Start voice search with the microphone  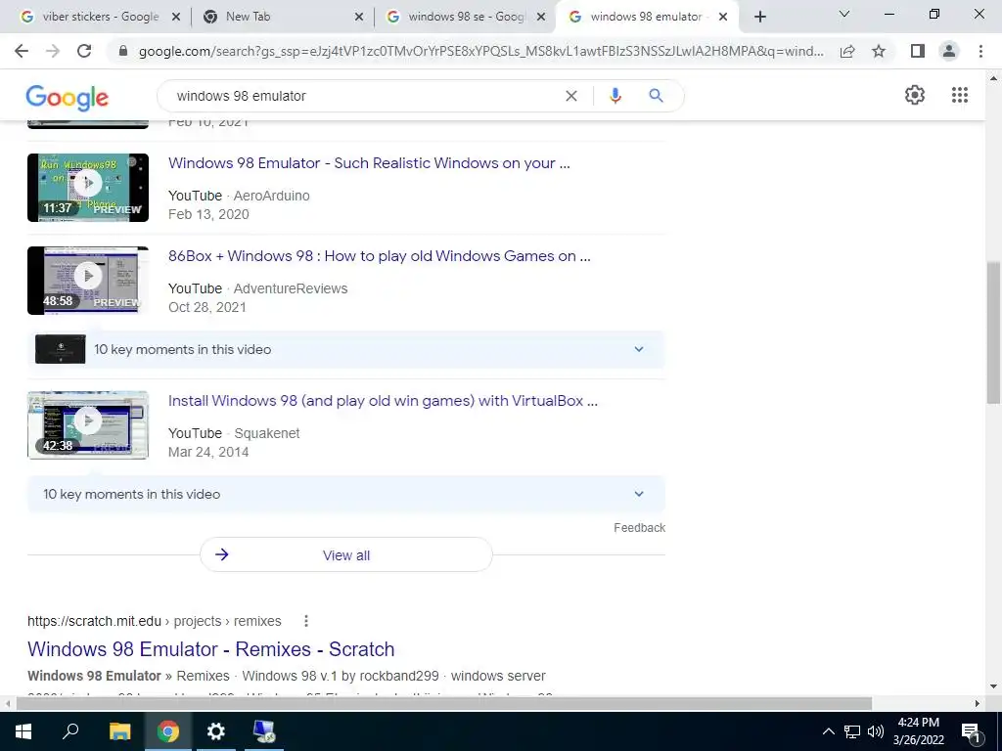pyautogui.click(x=615, y=96)
